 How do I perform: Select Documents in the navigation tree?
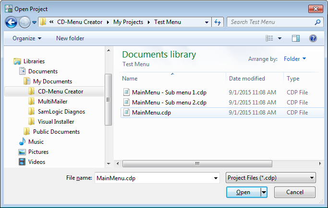click(43, 71)
